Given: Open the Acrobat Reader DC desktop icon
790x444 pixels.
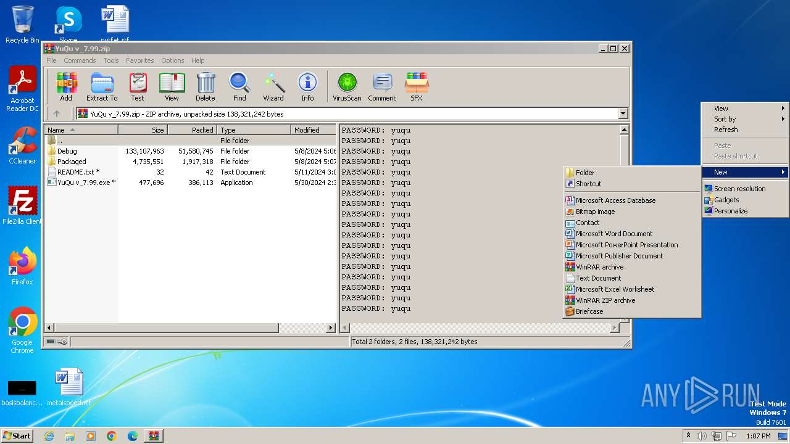Looking at the screenshot, I should click(22, 89).
